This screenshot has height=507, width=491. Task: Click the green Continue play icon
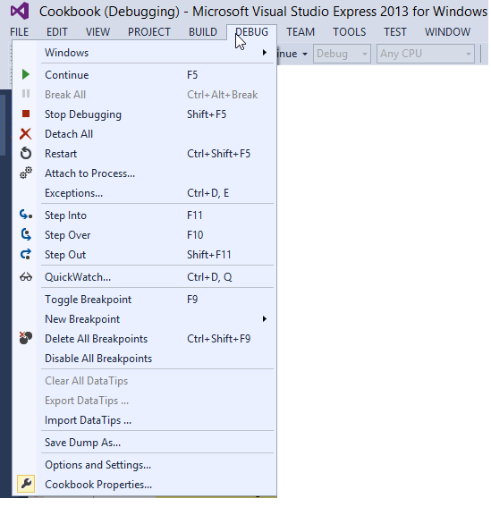26,75
